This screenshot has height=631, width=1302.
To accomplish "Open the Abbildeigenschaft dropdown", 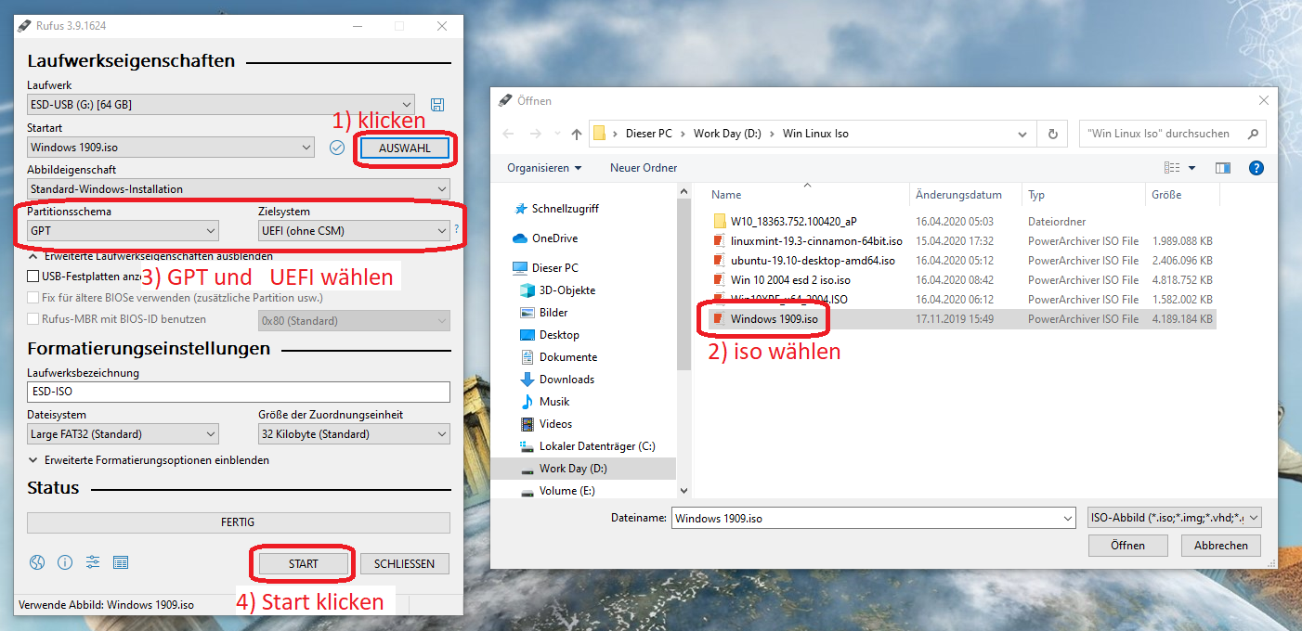I will [239, 189].
